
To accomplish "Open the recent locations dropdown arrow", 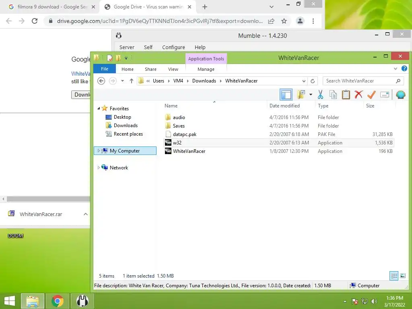I will point(122,81).
